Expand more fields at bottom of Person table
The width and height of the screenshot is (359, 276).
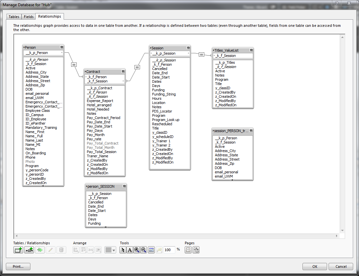[43, 186]
